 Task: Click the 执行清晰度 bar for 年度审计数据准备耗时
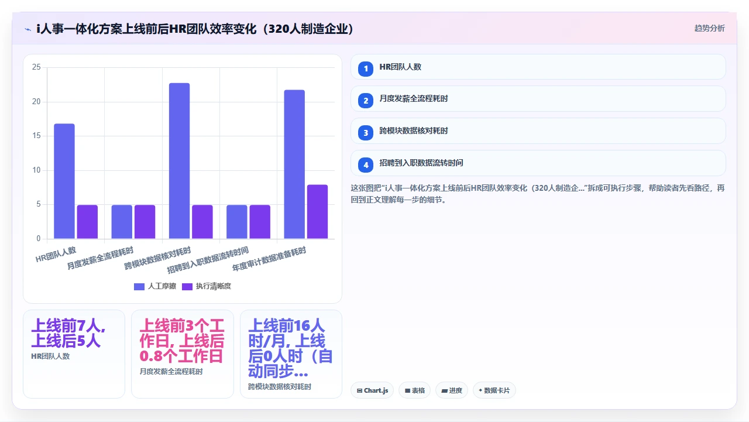317,212
